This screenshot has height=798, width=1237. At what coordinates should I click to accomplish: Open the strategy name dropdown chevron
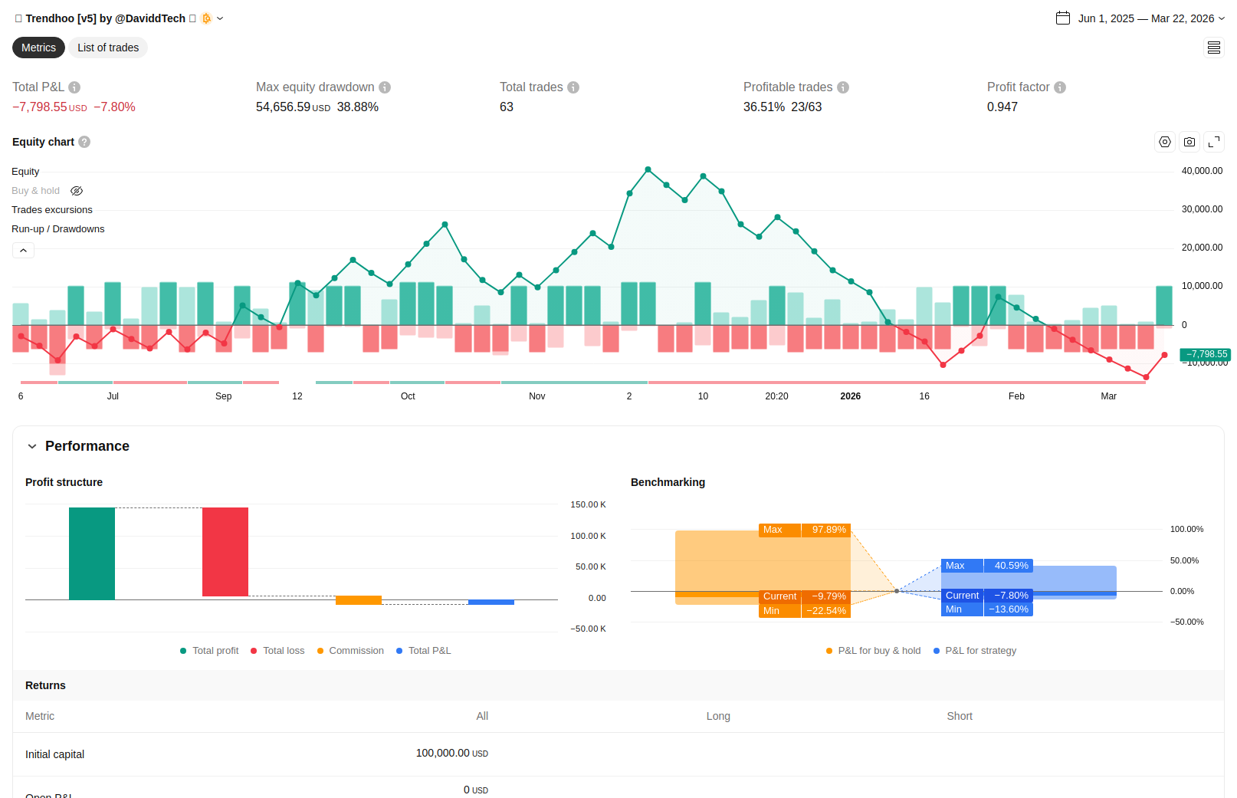[x=220, y=18]
